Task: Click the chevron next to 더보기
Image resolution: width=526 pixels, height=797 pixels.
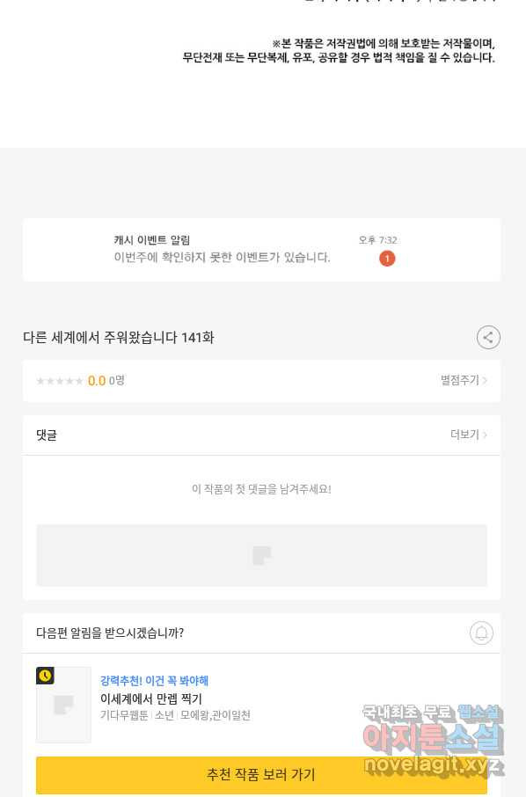Action: point(485,435)
